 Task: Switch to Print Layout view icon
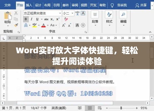click(90, 108)
